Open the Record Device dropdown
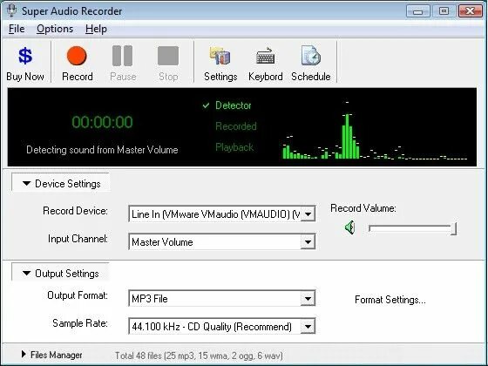Image resolution: width=488 pixels, height=366 pixels. coord(308,214)
